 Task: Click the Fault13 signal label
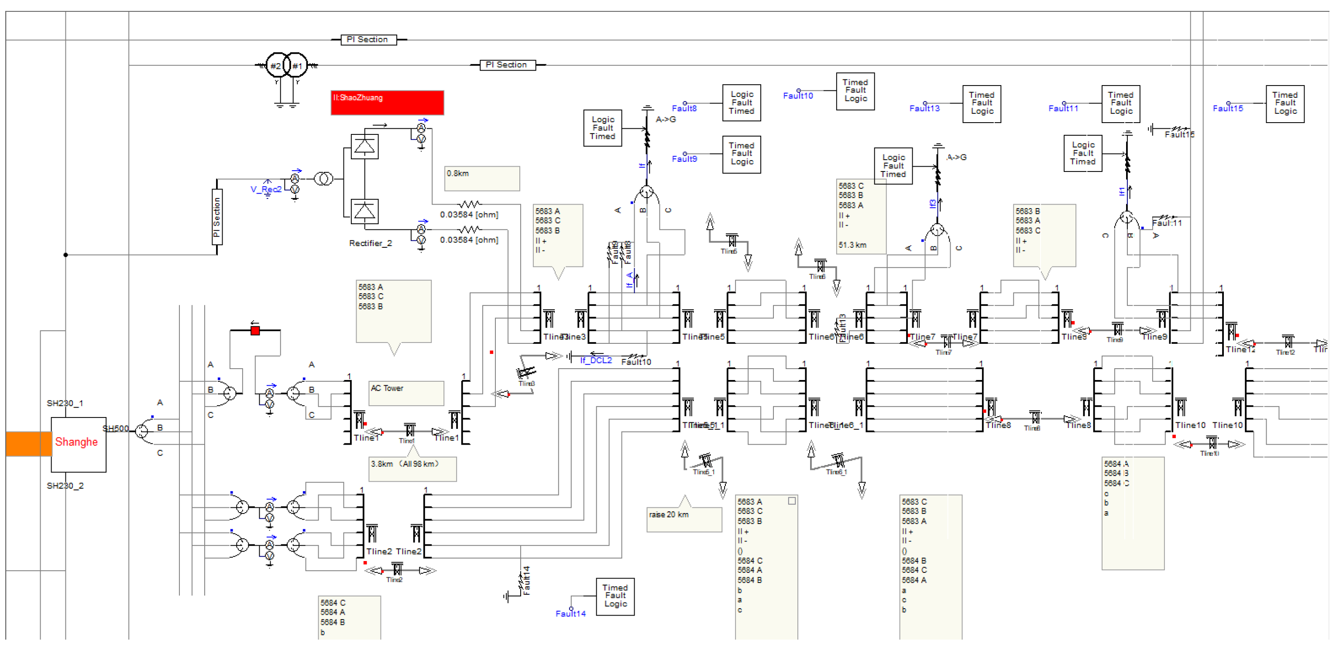[x=924, y=108]
